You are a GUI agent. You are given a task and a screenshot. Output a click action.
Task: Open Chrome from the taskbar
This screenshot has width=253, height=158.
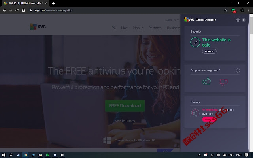pos(26,155)
